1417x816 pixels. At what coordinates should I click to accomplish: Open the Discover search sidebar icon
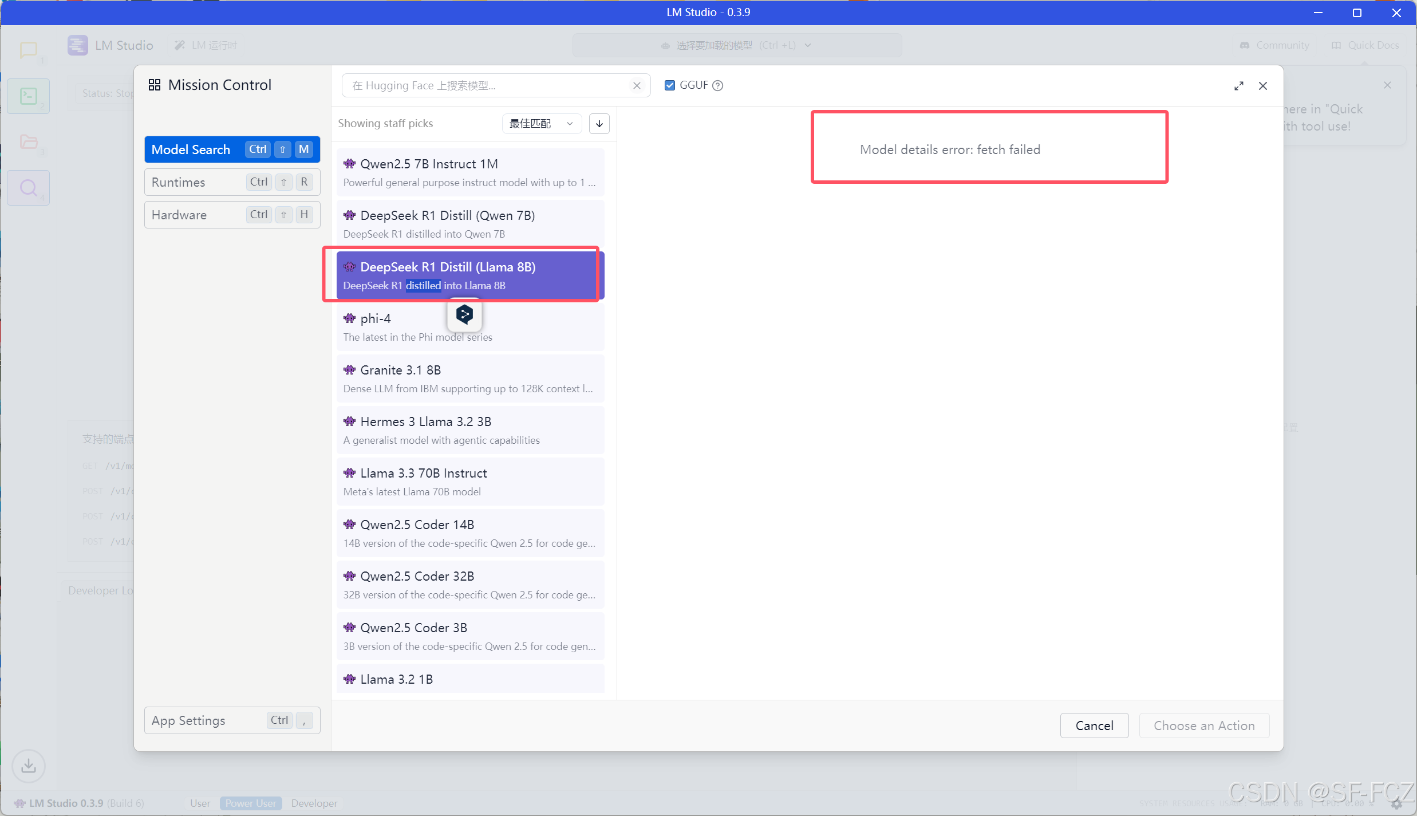[28, 188]
